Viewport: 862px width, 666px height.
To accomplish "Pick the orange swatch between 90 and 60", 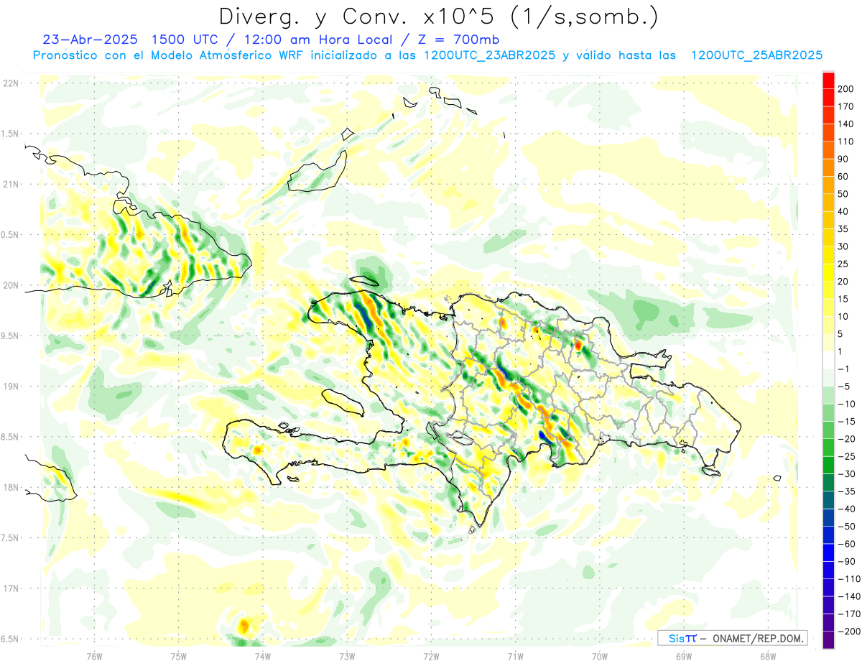I will [x=828, y=168].
